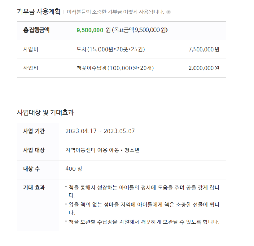
Task: Select the 총집행금액 row label
Action: 36,30
